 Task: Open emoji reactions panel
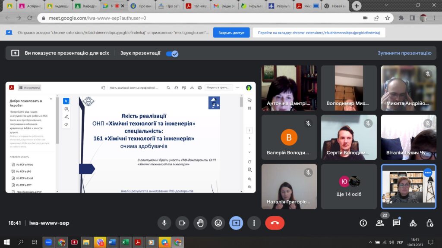pyautogui.click(x=218, y=223)
